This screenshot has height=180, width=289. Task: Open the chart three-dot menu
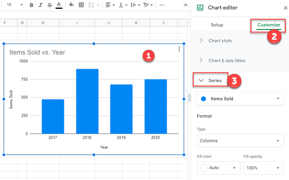coord(179,49)
